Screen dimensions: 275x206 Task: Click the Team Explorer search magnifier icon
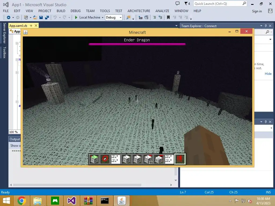tap(267, 32)
